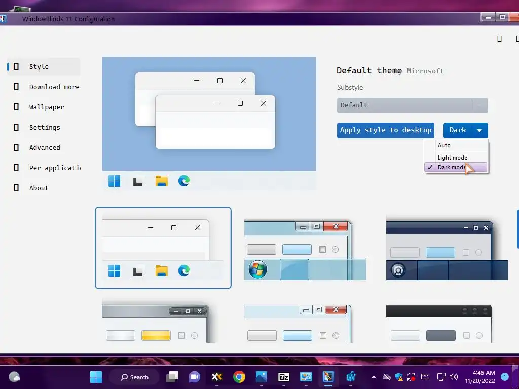Open the Substyle Default combo box

[412, 105]
